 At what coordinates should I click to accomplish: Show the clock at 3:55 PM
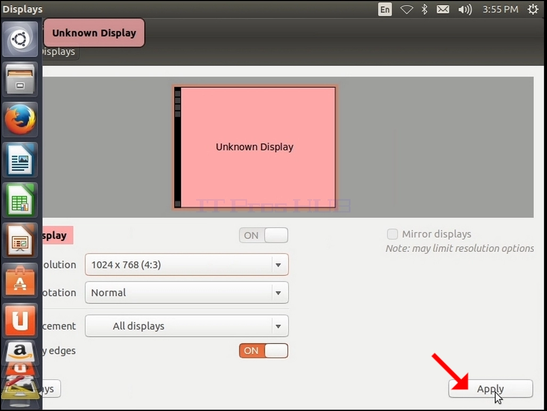(500, 9)
